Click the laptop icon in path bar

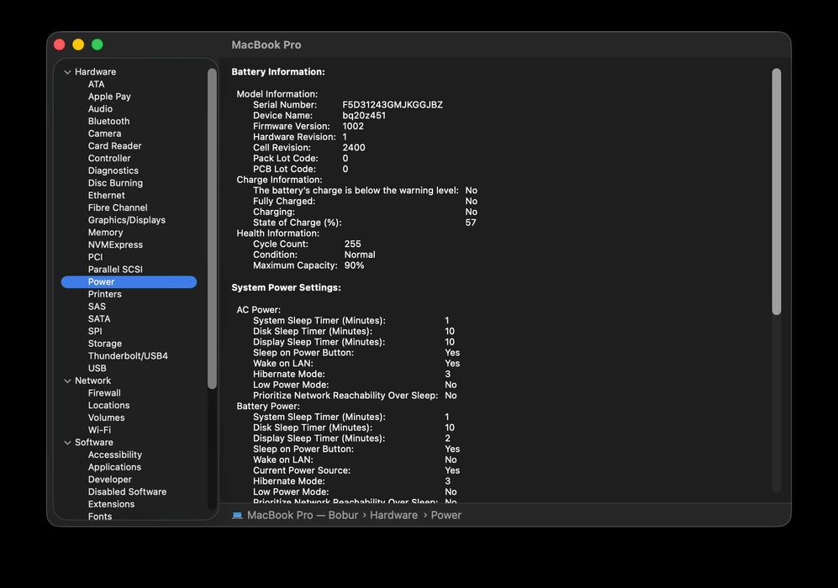[x=237, y=516]
